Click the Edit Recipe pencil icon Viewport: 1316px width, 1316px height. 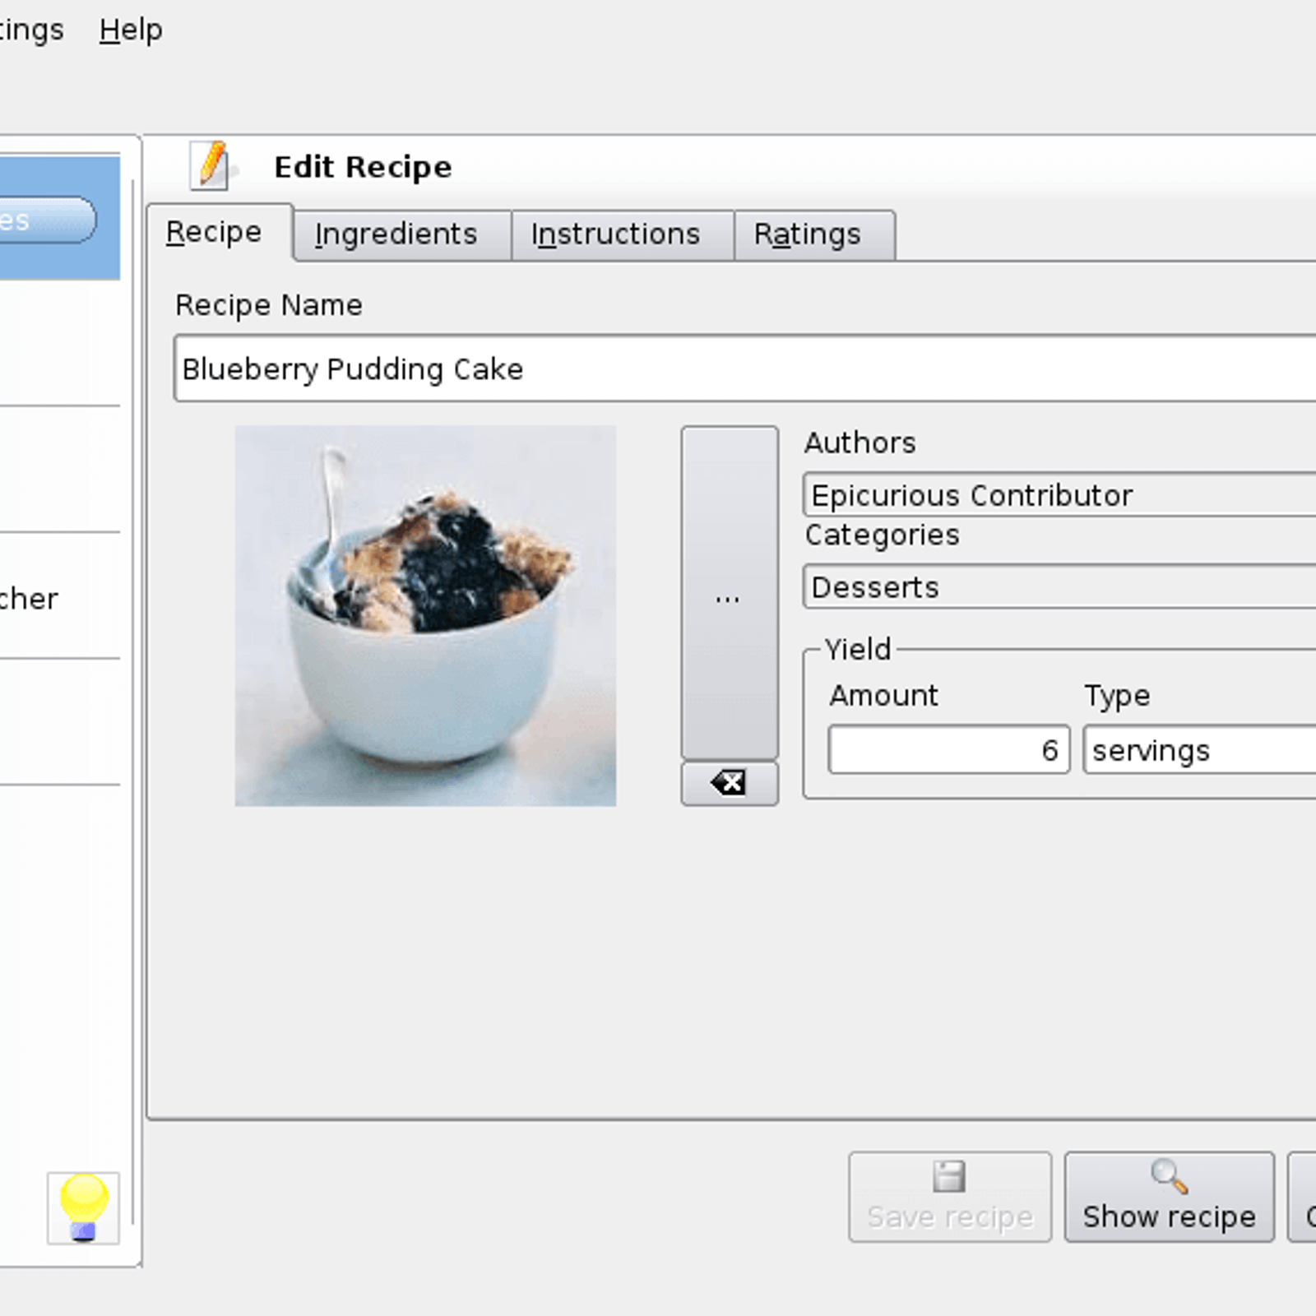[x=211, y=165]
